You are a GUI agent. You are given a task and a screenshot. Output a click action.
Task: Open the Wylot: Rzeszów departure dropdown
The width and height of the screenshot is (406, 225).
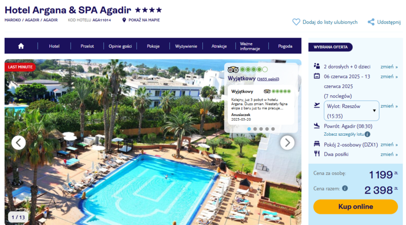pos(351,110)
